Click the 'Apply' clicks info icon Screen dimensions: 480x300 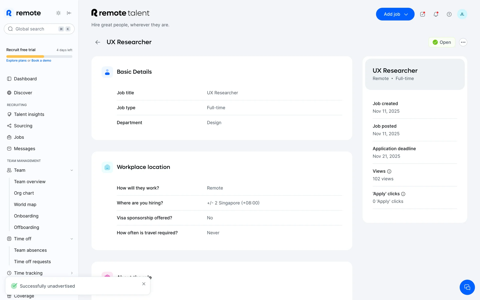pyautogui.click(x=403, y=194)
